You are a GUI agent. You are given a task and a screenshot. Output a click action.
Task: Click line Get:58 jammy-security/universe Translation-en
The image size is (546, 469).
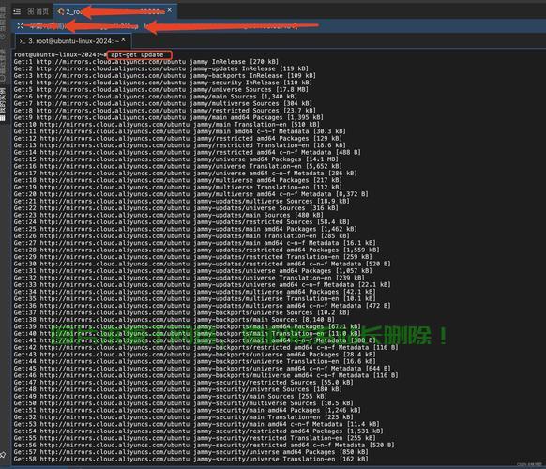click(x=190, y=459)
